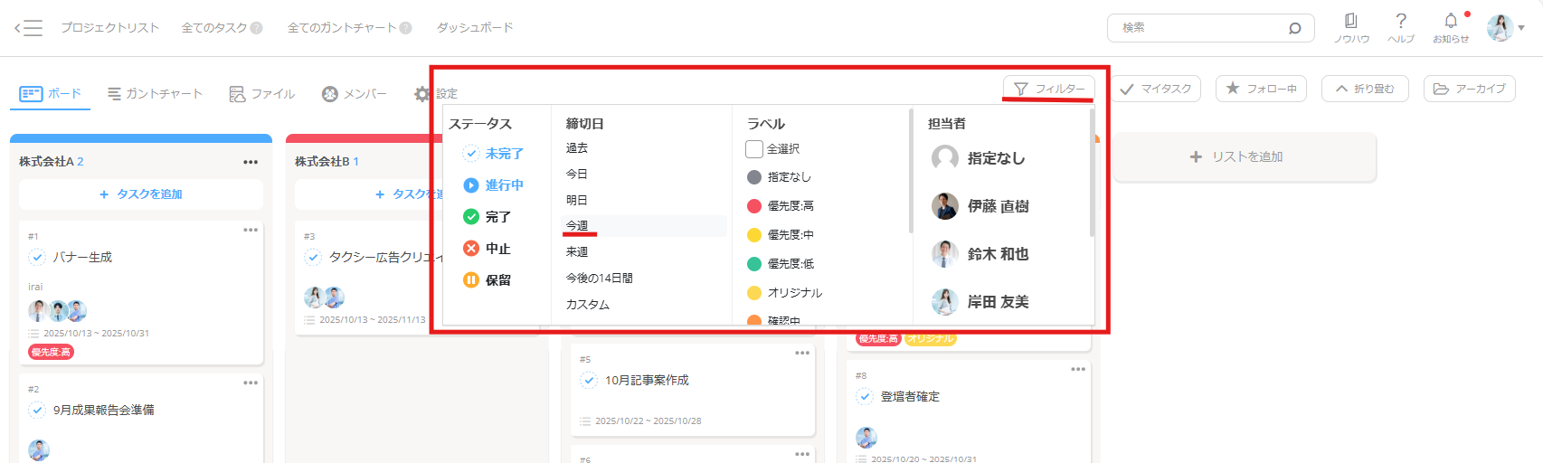
Task: Switch to the メンバー tab
Action: pyautogui.click(x=355, y=93)
